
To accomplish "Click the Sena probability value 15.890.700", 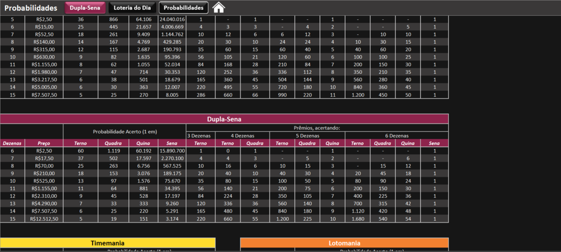I will 172,151.
